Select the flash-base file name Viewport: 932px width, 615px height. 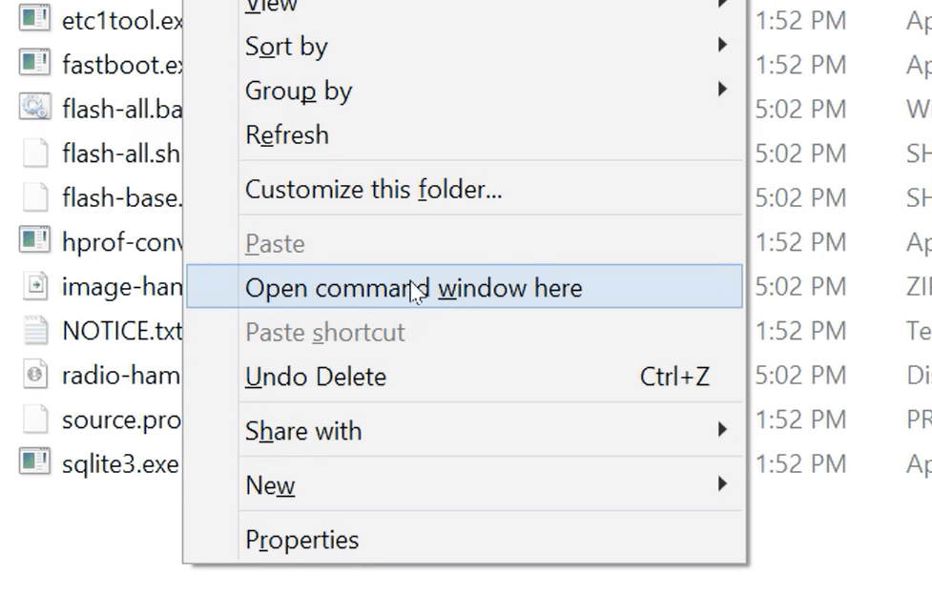click(121, 197)
